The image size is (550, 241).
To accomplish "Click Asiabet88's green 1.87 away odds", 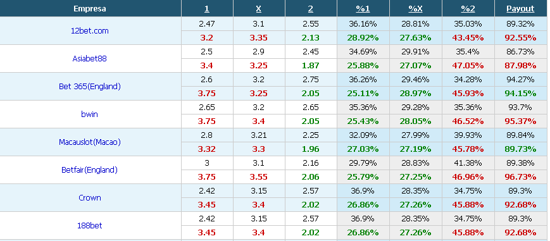I will click(x=310, y=66).
